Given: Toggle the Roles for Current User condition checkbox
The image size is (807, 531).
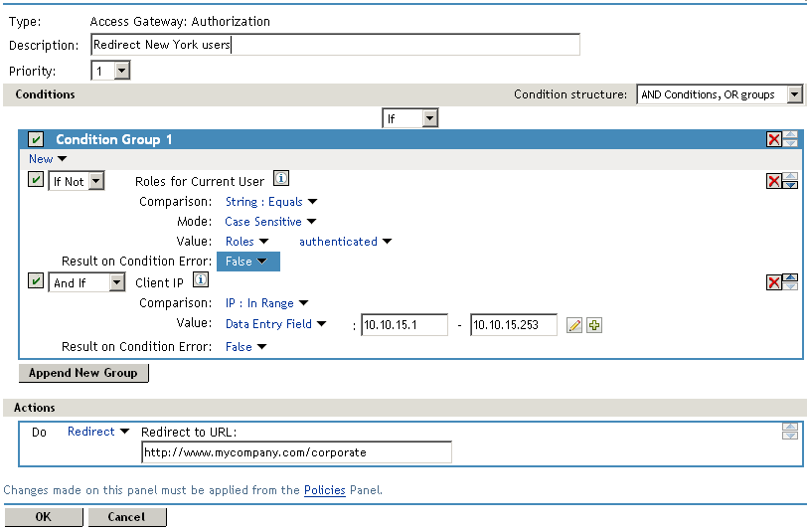Looking at the screenshot, I should point(36,180).
